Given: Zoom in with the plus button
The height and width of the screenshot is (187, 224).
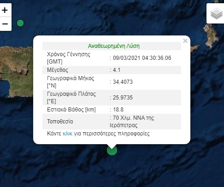Looking at the screenshot, I should tap(5, 10).
